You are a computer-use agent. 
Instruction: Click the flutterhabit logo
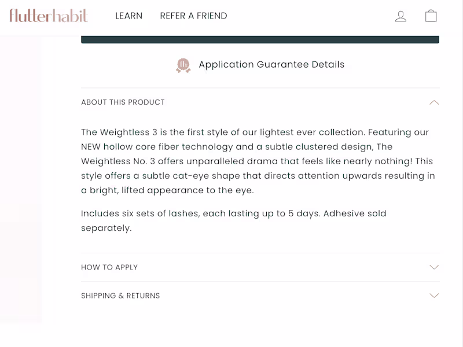click(49, 16)
